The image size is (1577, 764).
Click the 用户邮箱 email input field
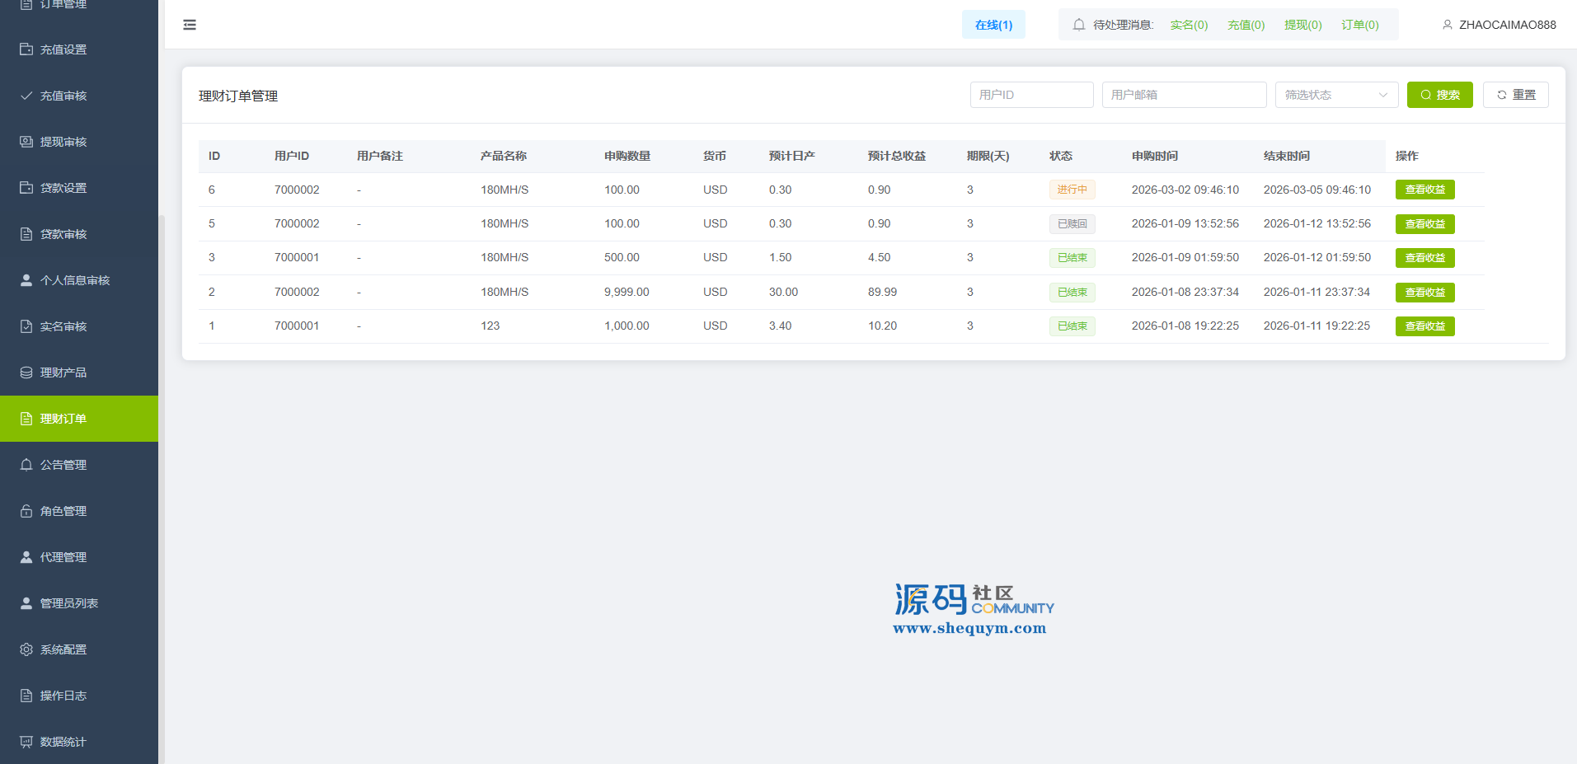(1184, 95)
